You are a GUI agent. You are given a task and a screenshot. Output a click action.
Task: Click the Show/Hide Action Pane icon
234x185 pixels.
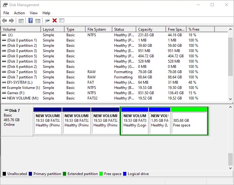(x=38, y=21)
